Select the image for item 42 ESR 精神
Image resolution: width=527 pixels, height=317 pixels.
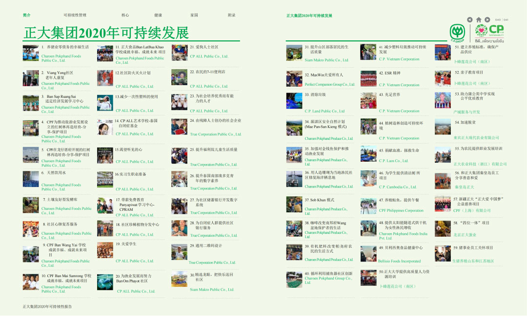pyautogui.click(x=368, y=79)
